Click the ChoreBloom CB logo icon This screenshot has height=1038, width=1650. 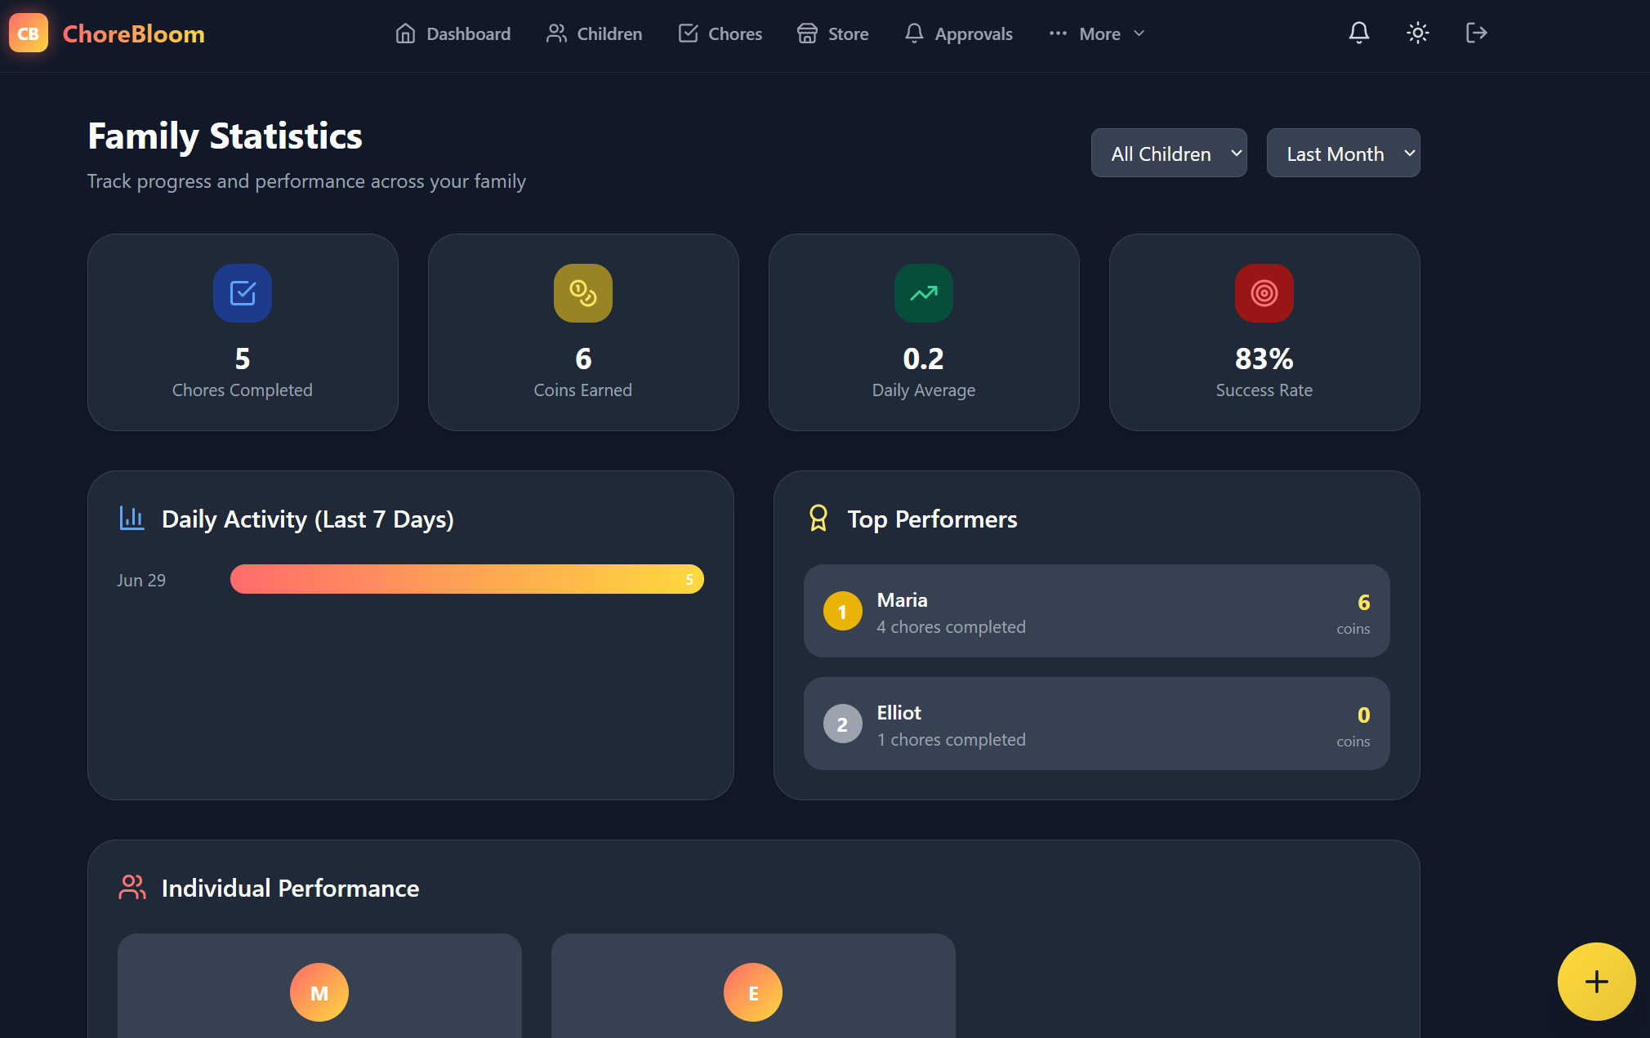coord(29,33)
